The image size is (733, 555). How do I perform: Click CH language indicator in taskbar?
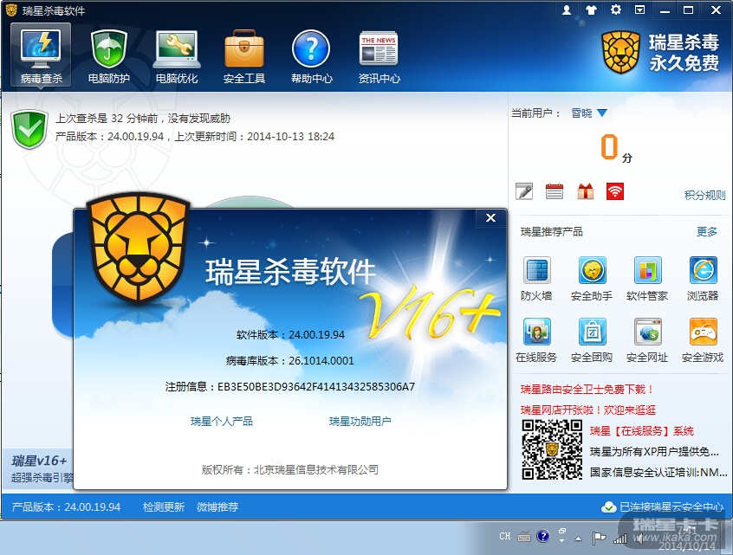pyautogui.click(x=505, y=536)
